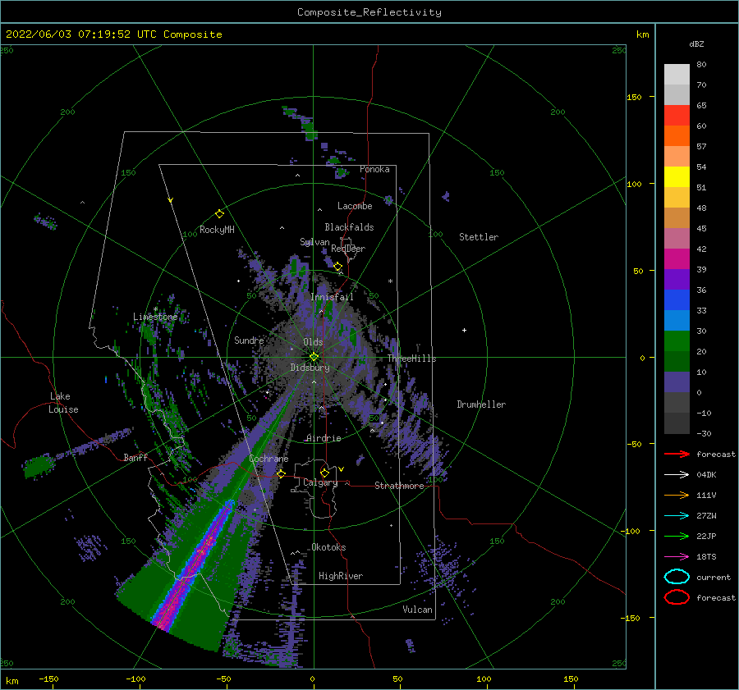Click the light gray 70-80 dBZ swatch
Viewport: 739px width, 690px height.
coord(677,75)
